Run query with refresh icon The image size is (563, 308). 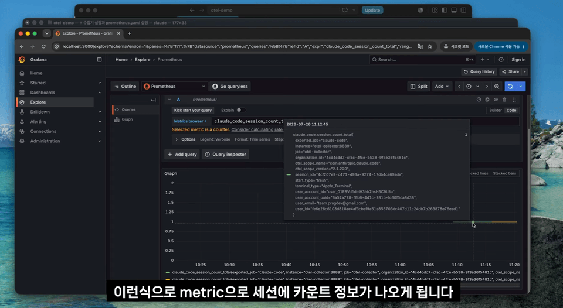[510, 87]
